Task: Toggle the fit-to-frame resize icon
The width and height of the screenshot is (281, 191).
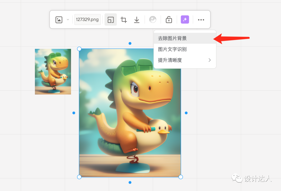Action: pyautogui.click(x=111, y=20)
